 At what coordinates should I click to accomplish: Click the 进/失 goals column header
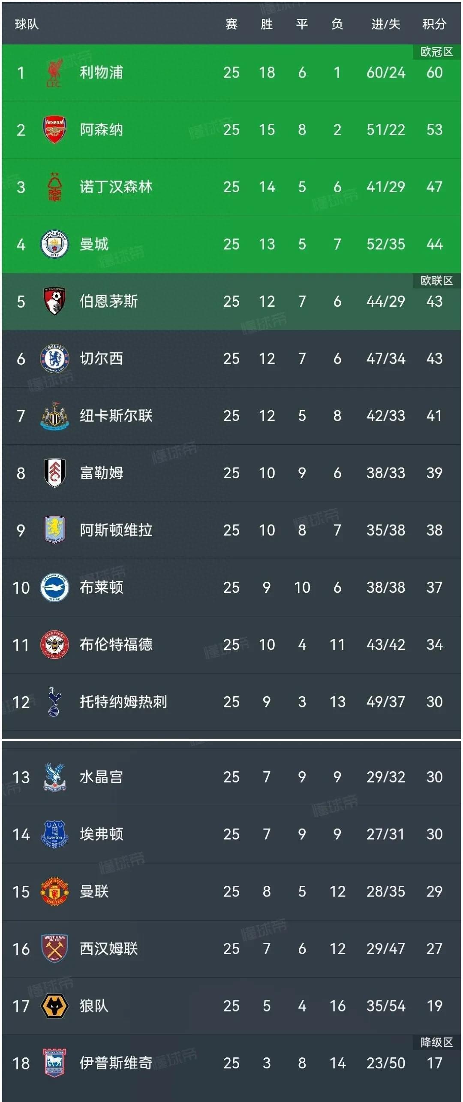[x=385, y=24]
